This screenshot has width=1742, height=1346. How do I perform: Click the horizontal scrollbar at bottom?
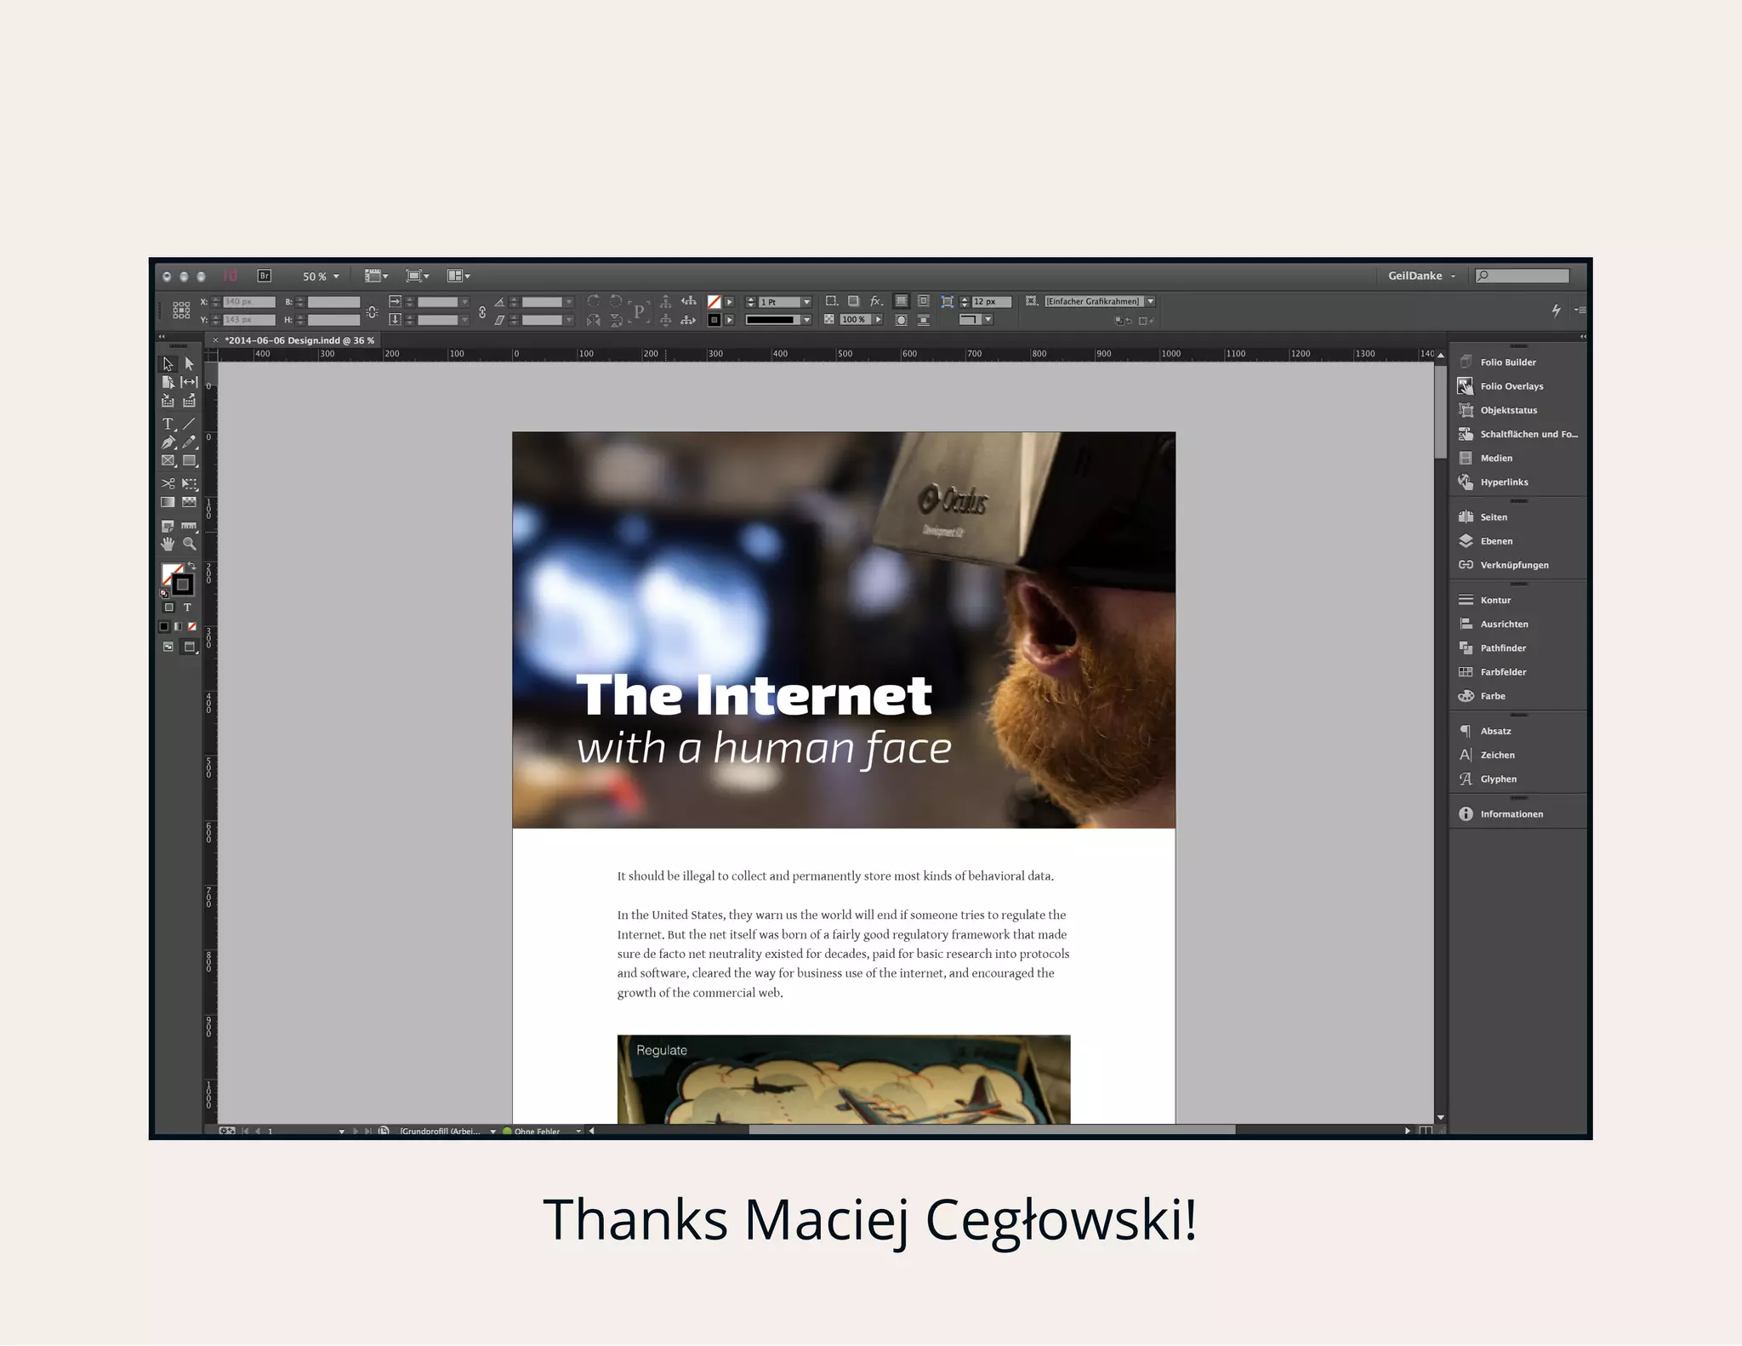992,1130
